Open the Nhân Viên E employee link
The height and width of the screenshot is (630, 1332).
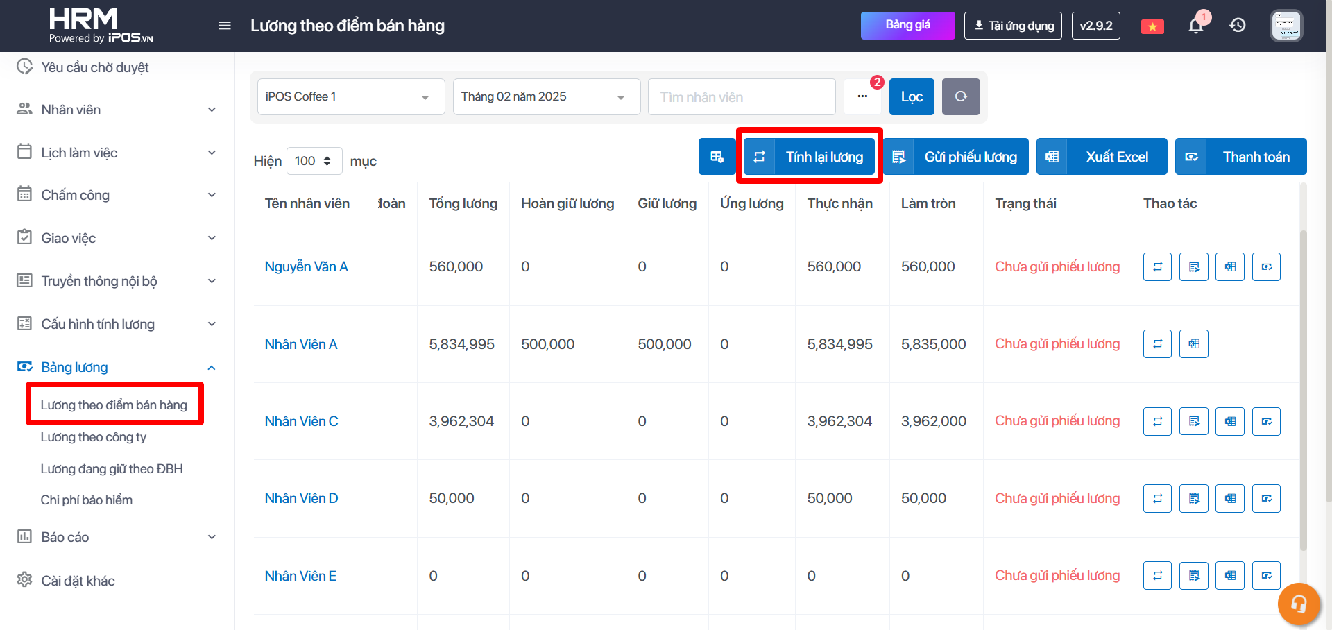300,576
